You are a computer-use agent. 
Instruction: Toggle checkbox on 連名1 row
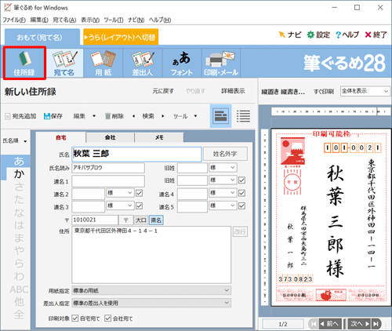point(242,180)
